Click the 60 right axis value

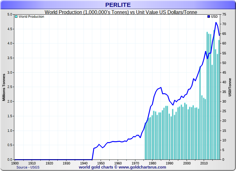tap(224, 44)
